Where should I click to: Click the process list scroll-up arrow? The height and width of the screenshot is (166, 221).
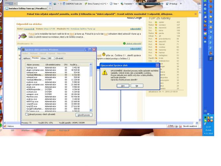(x=91, y=64)
